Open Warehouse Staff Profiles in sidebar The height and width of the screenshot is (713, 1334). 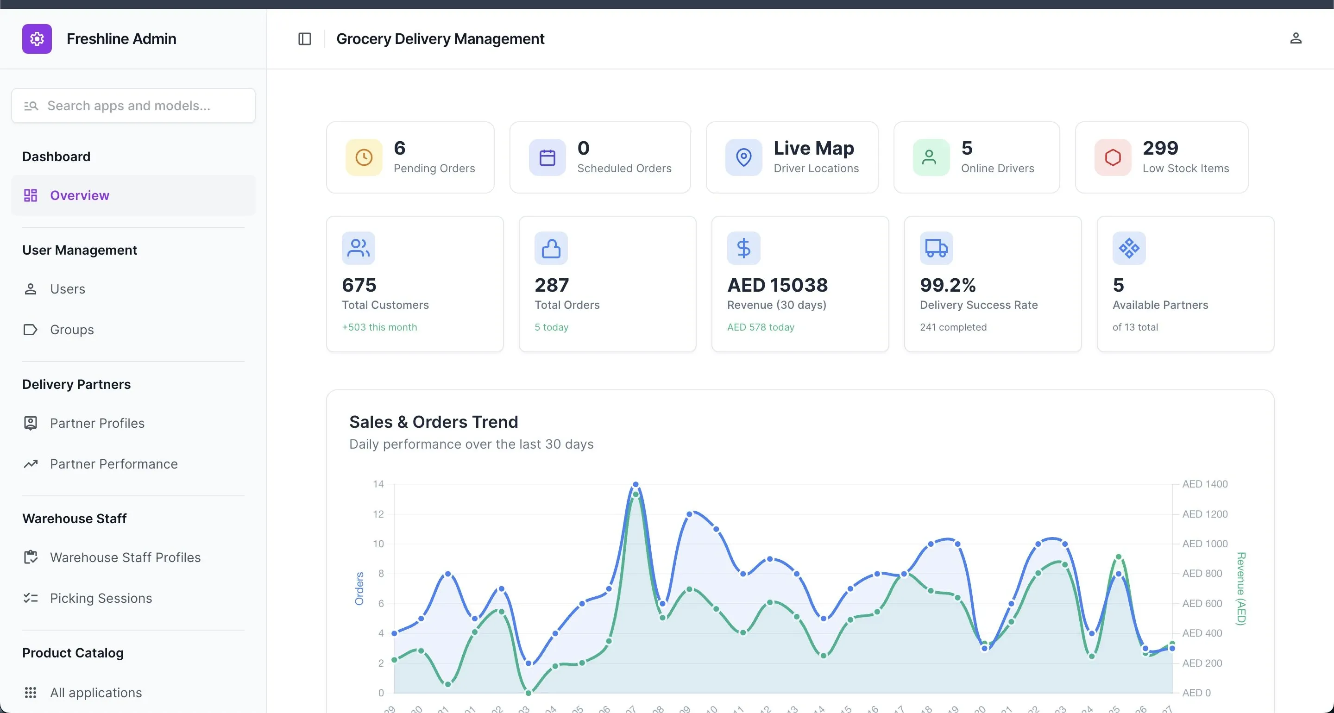tap(133, 557)
